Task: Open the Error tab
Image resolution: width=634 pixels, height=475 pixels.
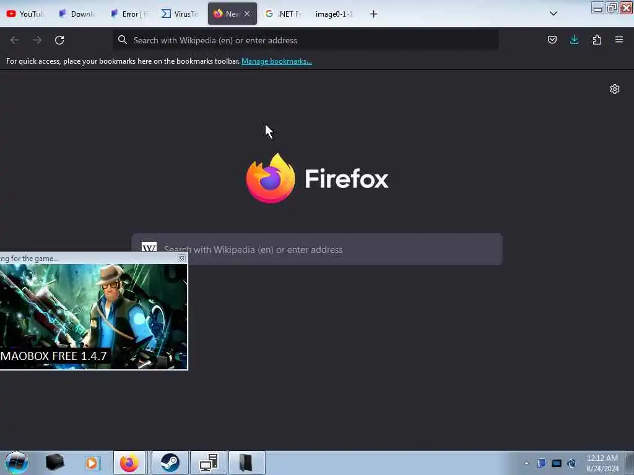Action: coord(129,14)
